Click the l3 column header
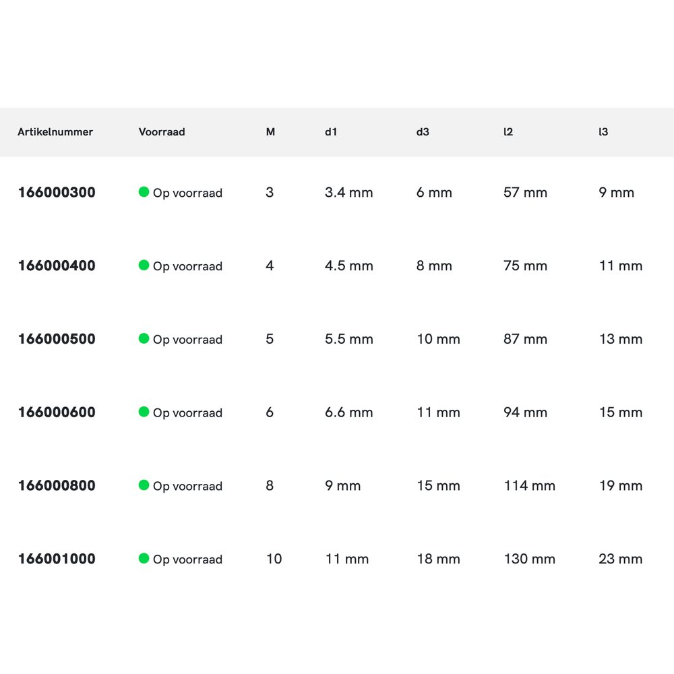This screenshot has height=674, width=674. pos(603,132)
